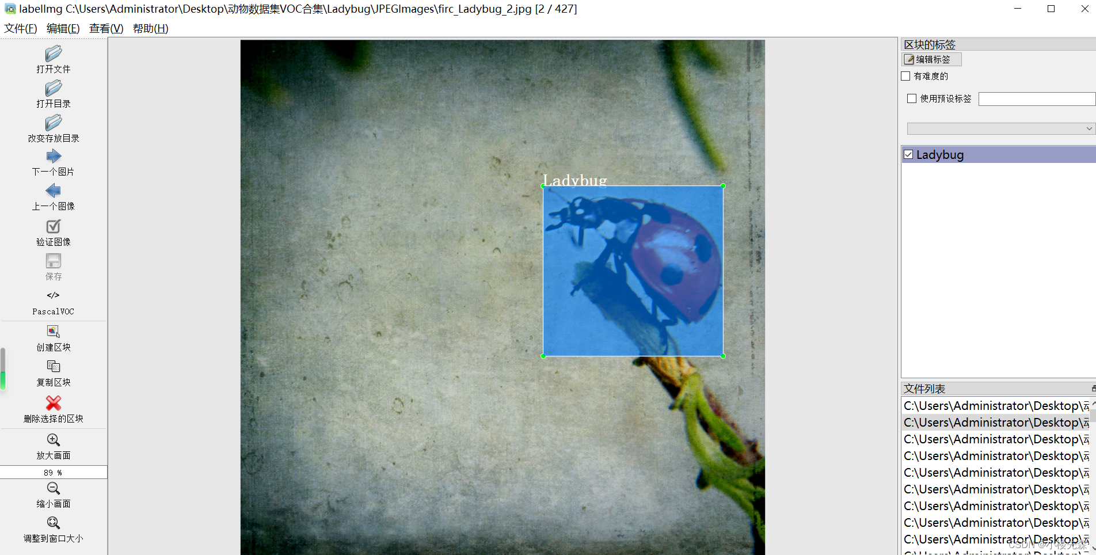This screenshot has width=1096, height=555.
Task: Click the Save (保存) disk icon
Action: pos(54,261)
